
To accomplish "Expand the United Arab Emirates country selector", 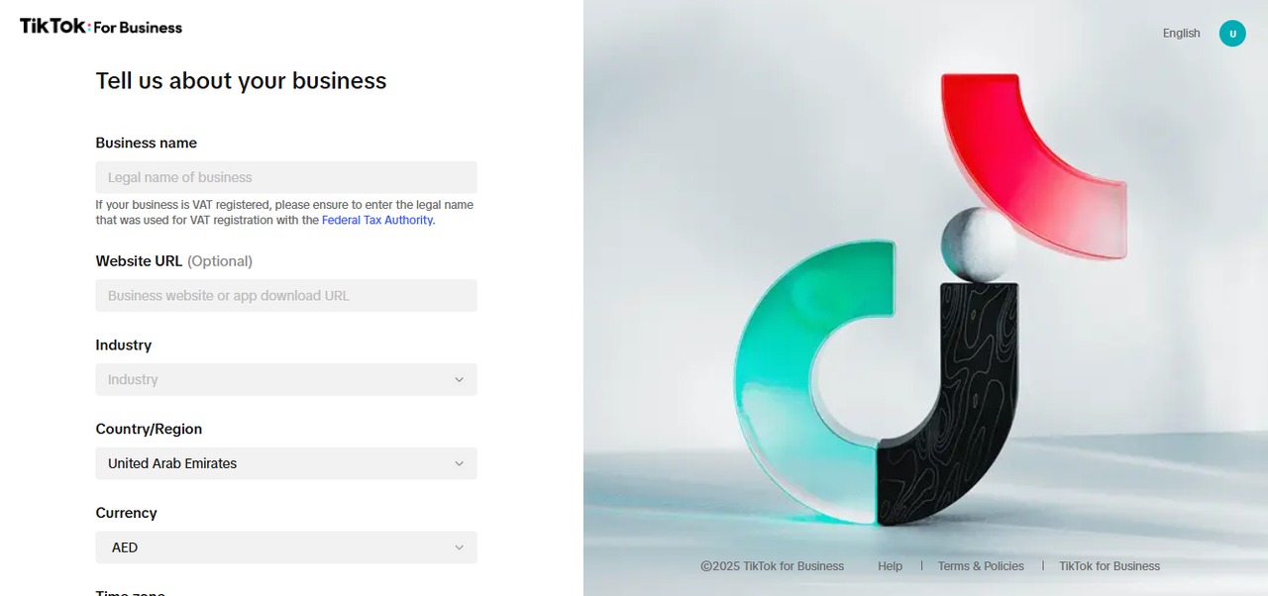I will (286, 463).
